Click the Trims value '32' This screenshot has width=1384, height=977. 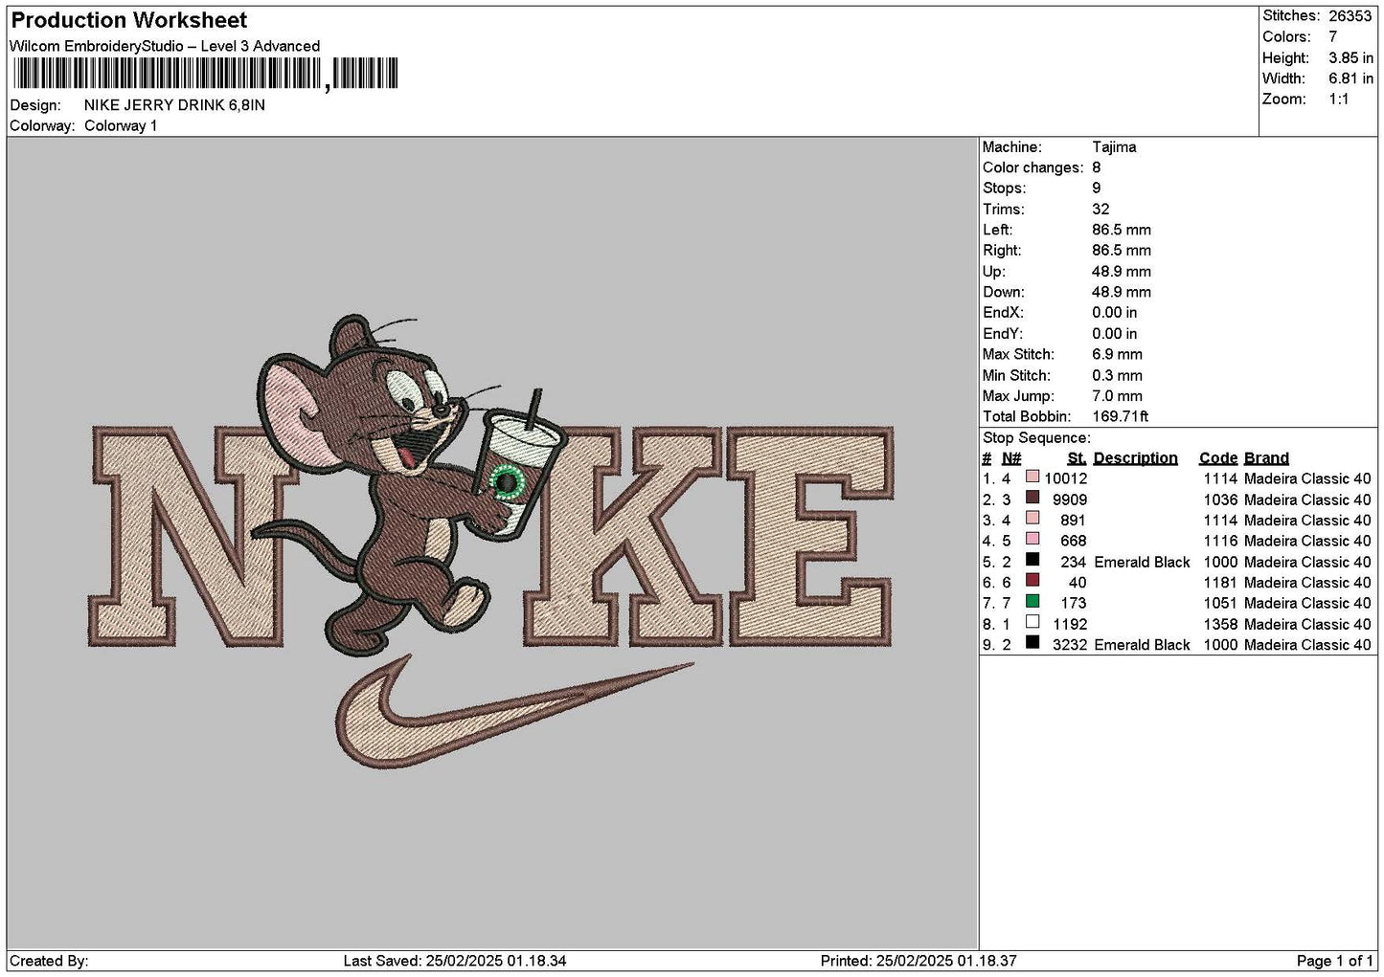click(1100, 210)
